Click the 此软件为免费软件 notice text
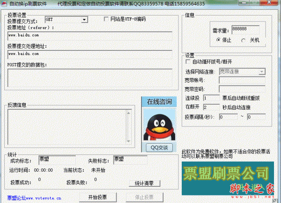Screen dimensions: 281x203 pyautogui.click(x=226, y=154)
